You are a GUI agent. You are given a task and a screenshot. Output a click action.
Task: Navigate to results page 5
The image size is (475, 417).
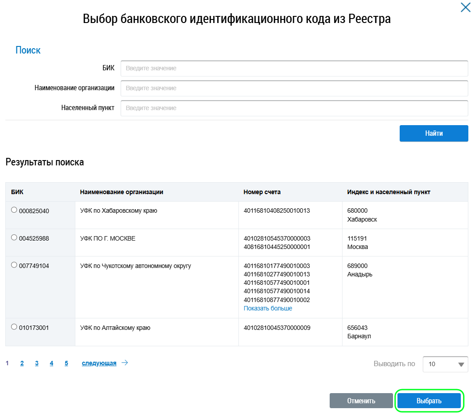click(x=66, y=363)
